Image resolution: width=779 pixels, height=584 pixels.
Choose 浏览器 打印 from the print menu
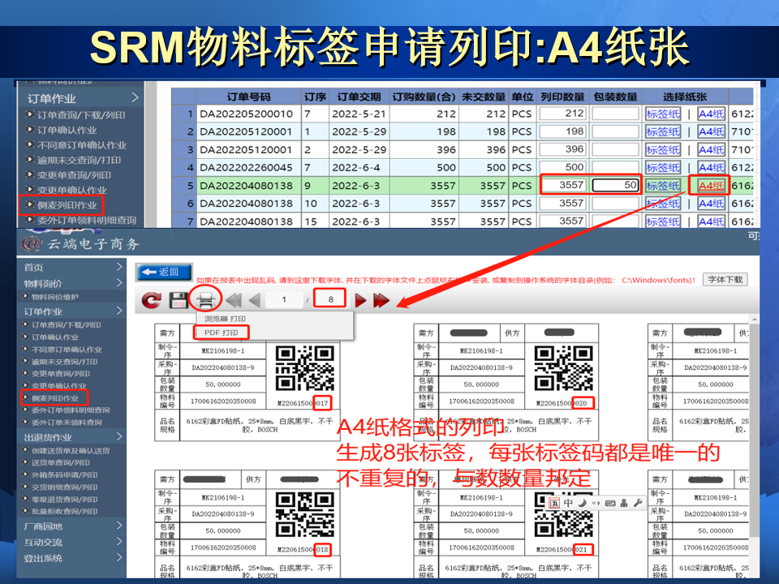225,319
